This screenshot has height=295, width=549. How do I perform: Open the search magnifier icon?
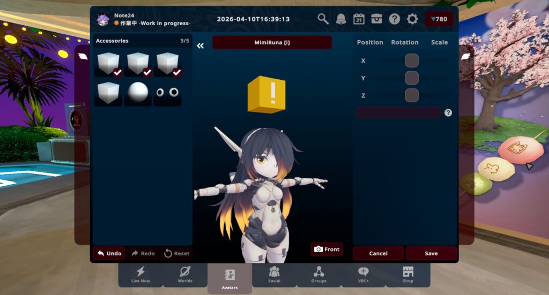pyautogui.click(x=323, y=19)
